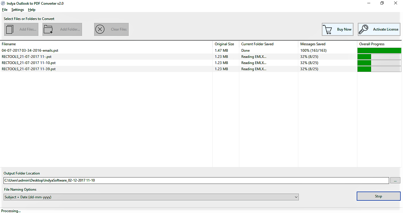Click the Add Files... button label
The height and width of the screenshot is (213, 403).
point(28,29)
